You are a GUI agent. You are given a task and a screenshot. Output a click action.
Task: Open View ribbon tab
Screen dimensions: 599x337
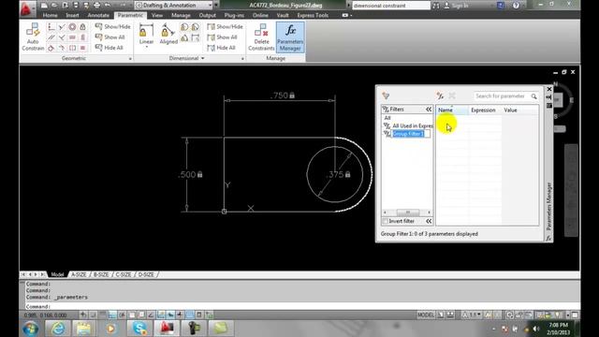[157, 15]
